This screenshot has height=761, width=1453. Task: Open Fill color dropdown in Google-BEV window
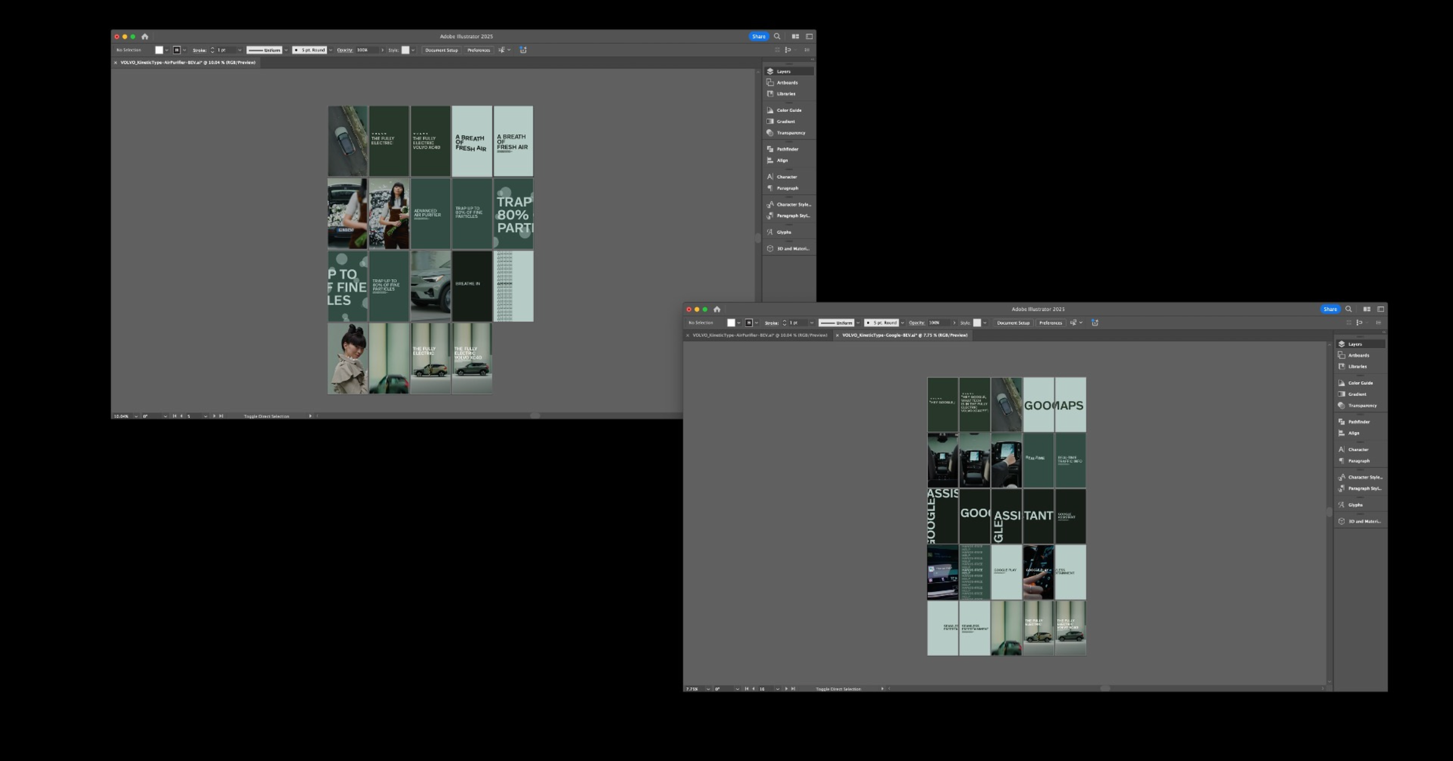739,323
